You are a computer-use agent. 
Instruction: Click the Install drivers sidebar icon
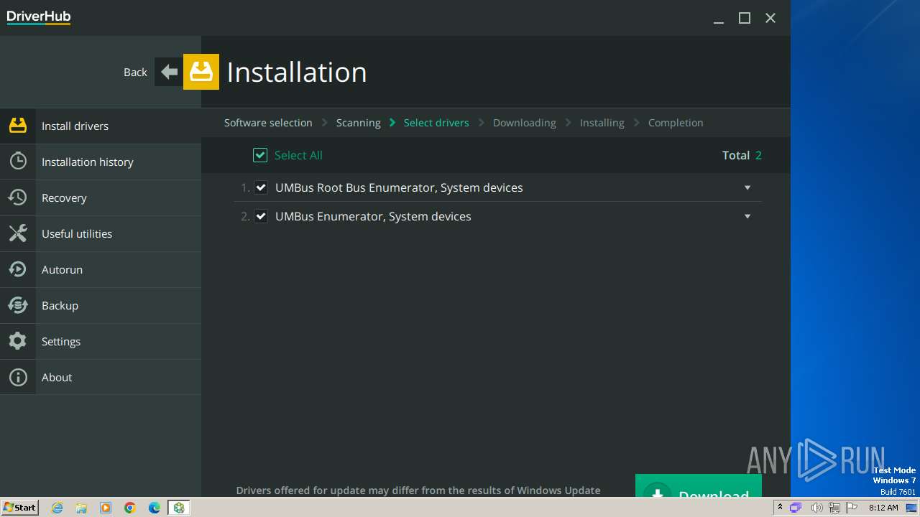(18, 126)
